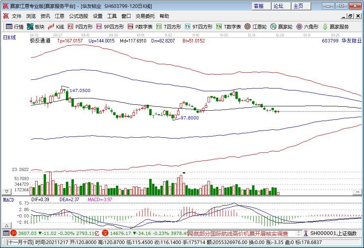
Task: Click the status bar grid icon
Action: [6, 233]
